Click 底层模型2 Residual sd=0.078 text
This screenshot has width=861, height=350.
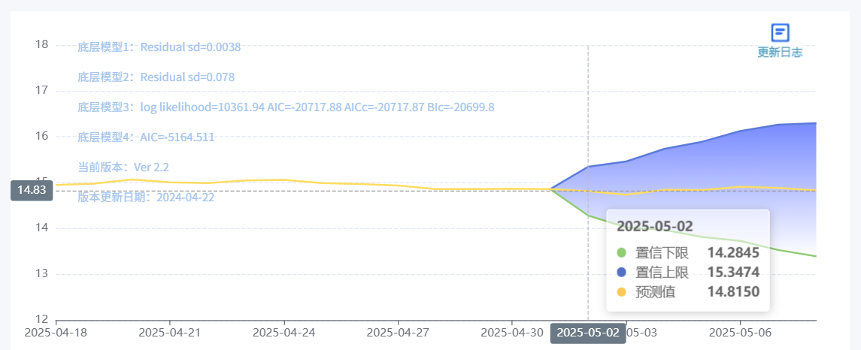156,77
